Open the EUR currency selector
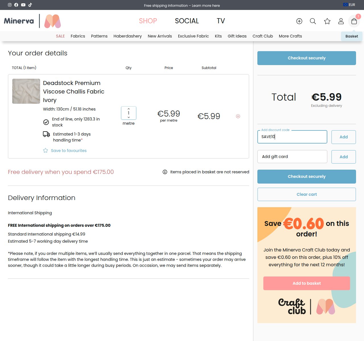The image size is (364, 341). [349, 5]
